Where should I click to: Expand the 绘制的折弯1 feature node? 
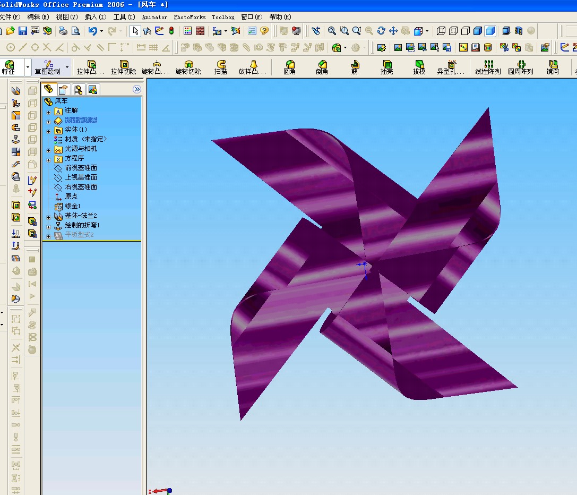click(x=49, y=227)
